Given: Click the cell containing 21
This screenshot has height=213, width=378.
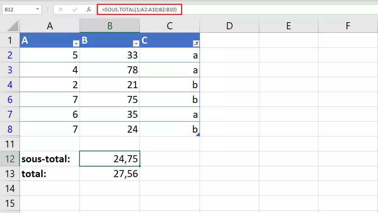Looking at the screenshot, I should pyautogui.click(x=110, y=85).
